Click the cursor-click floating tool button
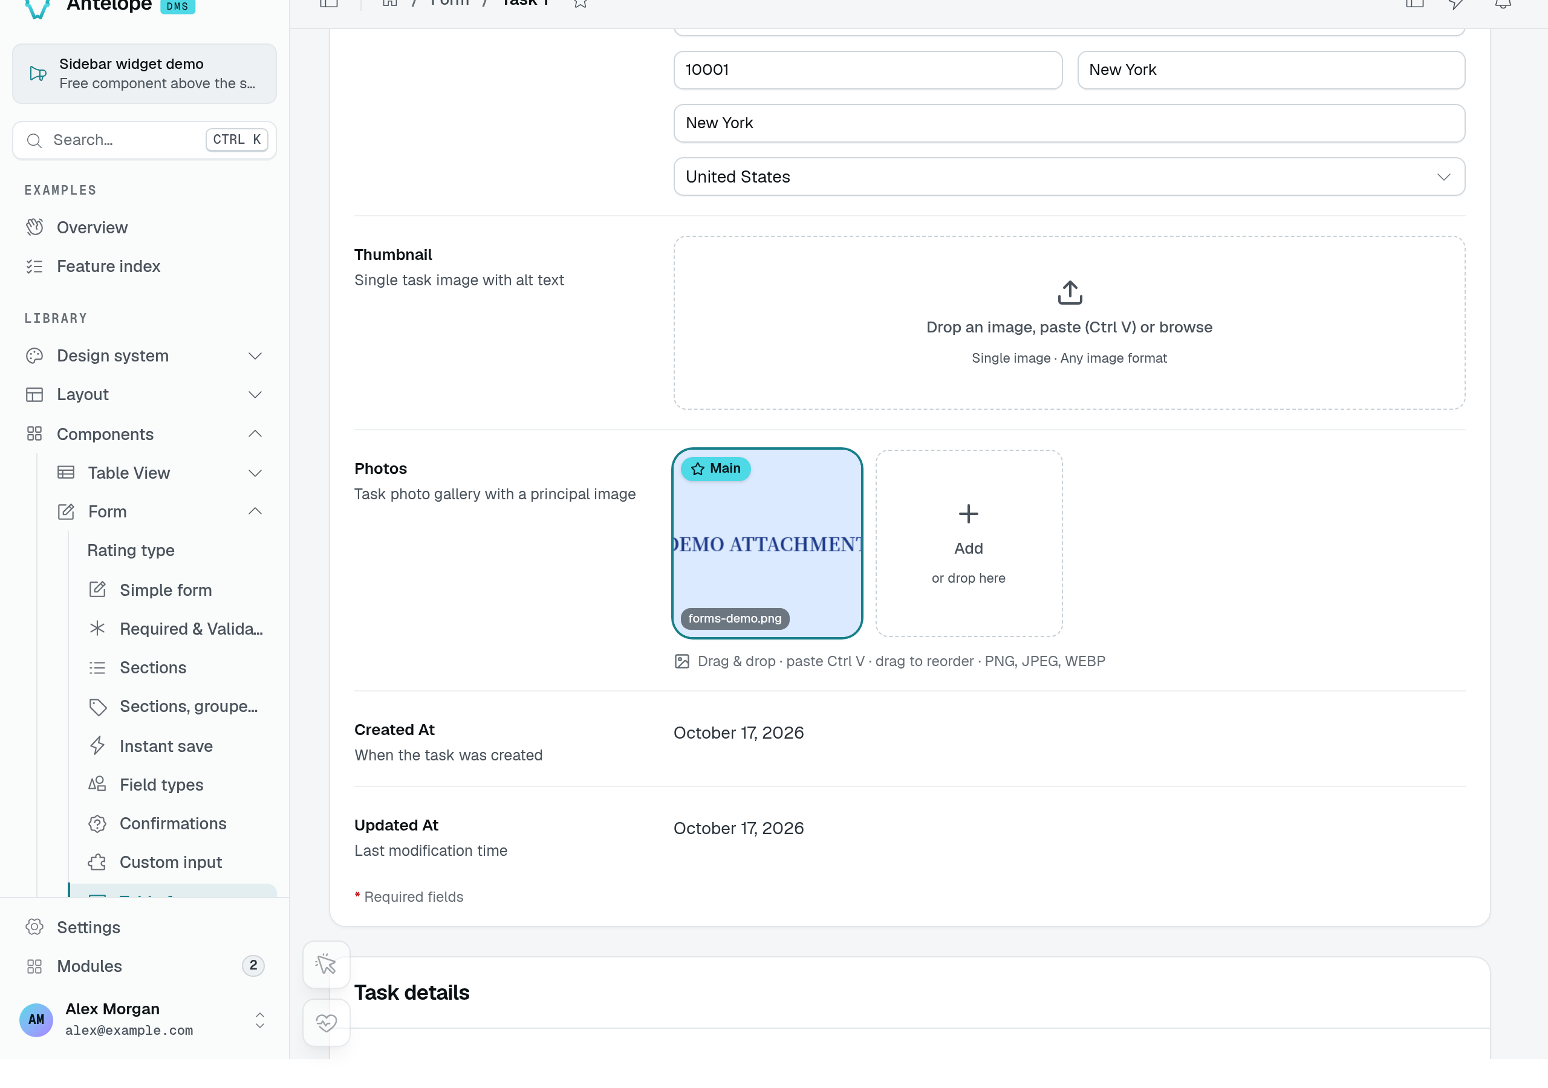 (327, 964)
